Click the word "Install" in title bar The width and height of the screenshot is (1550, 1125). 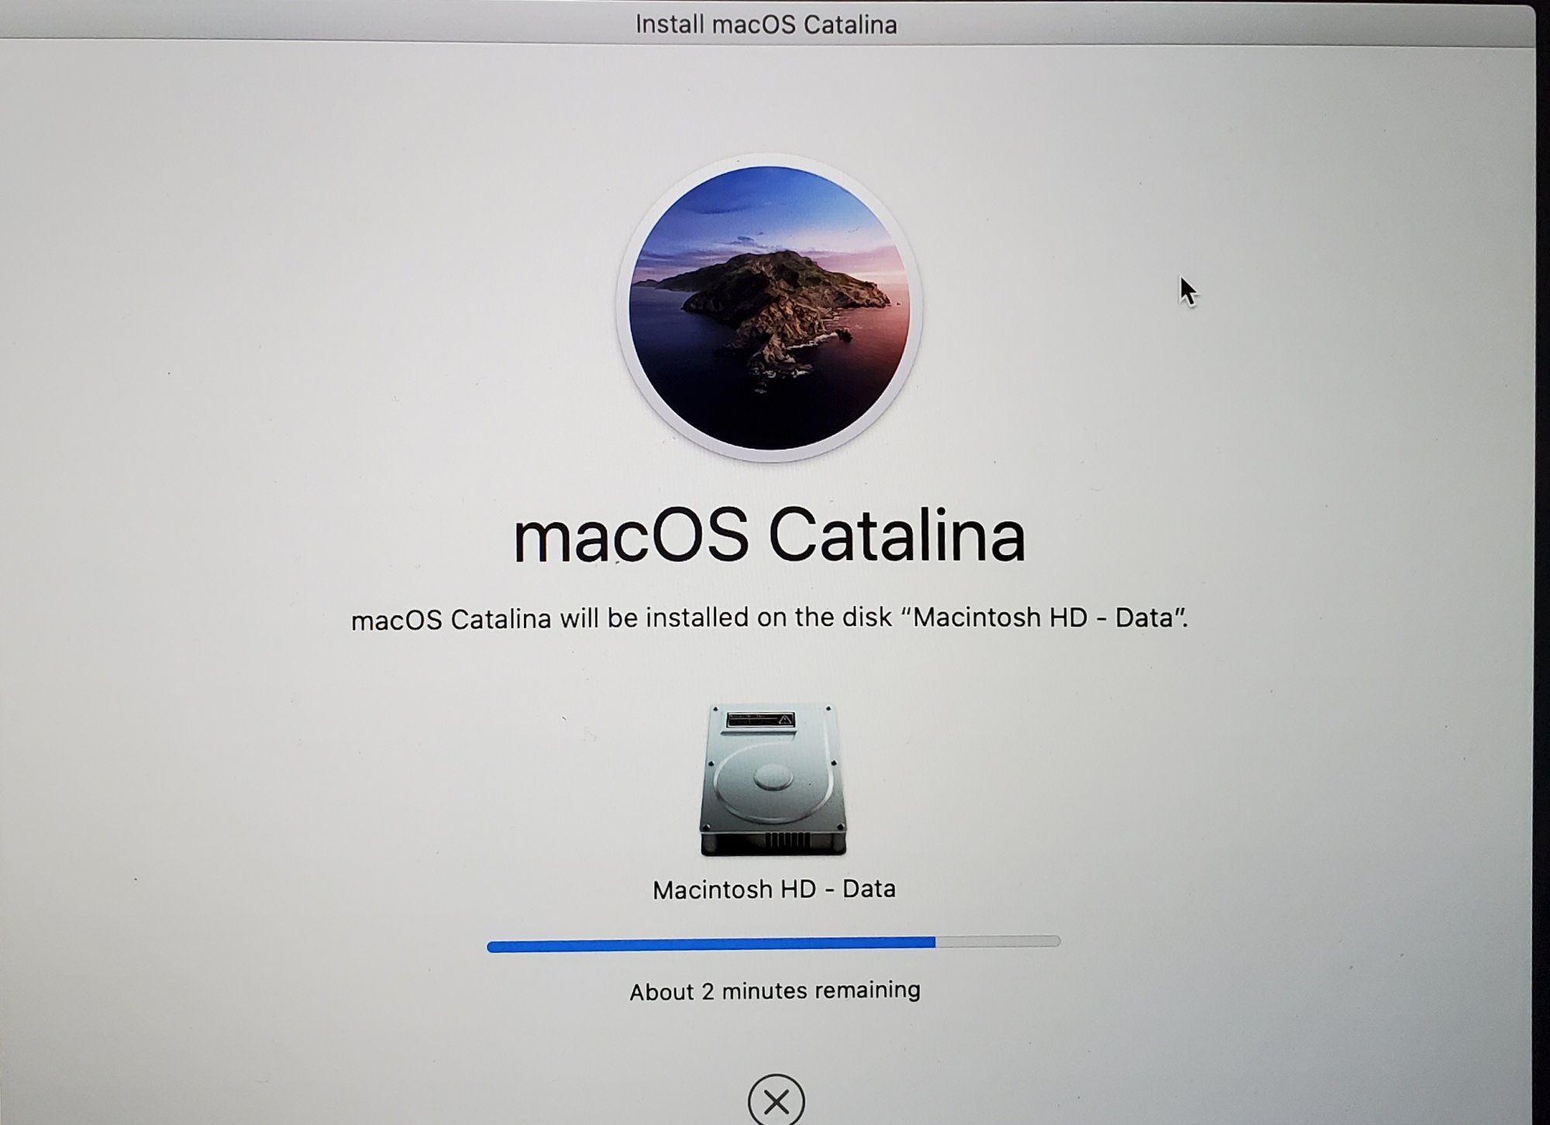point(670,25)
